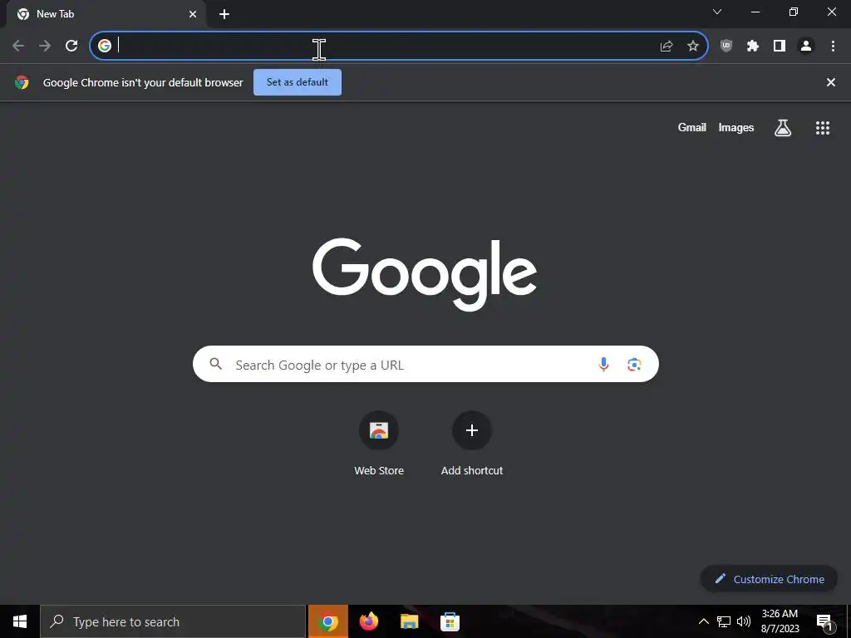This screenshot has height=638, width=851.
Task: Click the Google icon in the address bar
Action: tap(104, 46)
